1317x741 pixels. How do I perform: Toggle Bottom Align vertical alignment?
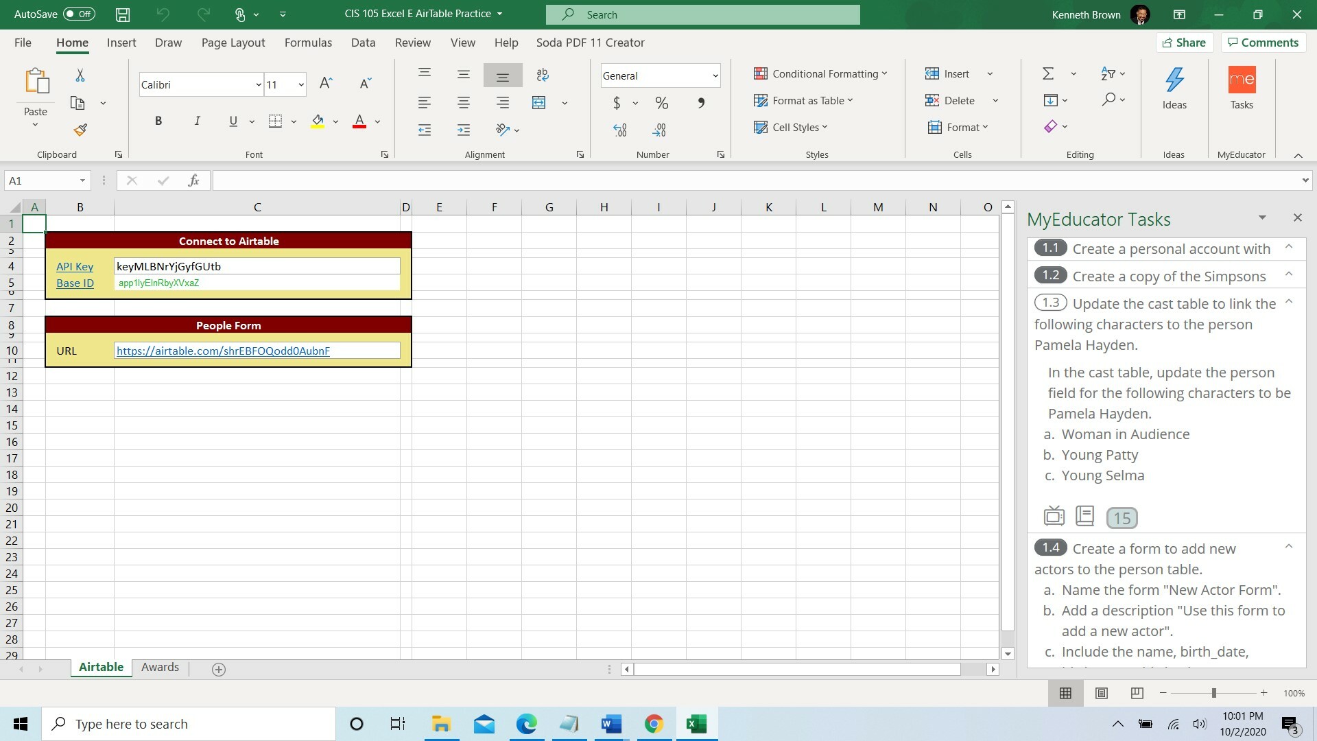point(503,75)
